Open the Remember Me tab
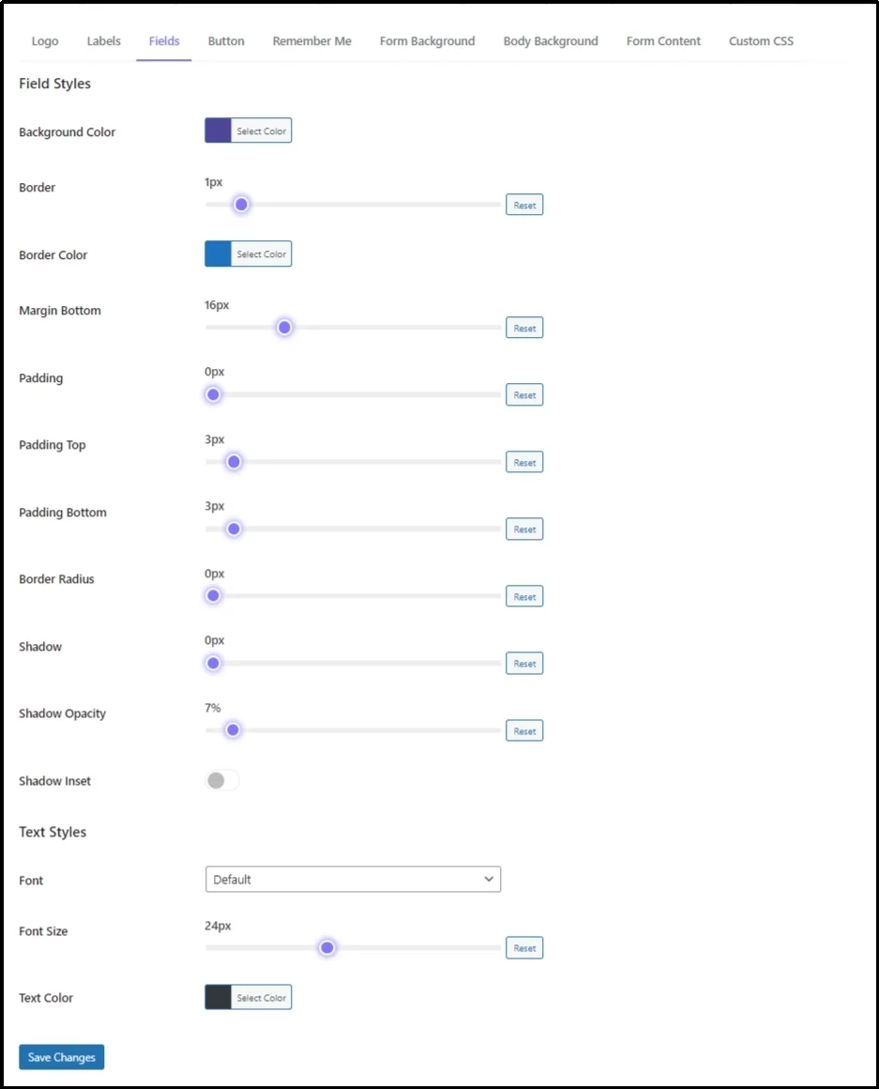879x1089 pixels. pos(311,40)
